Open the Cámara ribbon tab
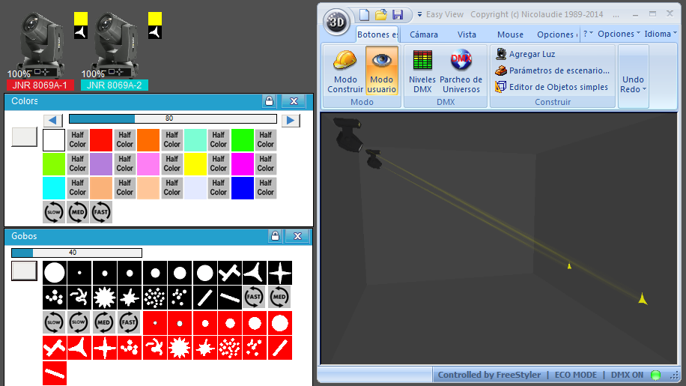 pyautogui.click(x=423, y=34)
